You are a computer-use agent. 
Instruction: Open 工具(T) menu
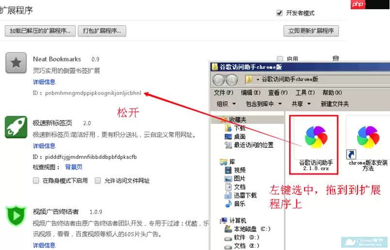tap(305, 93)
